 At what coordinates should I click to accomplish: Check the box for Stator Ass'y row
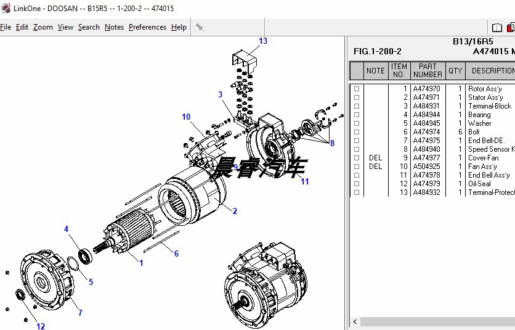click(x=357, y=97)
